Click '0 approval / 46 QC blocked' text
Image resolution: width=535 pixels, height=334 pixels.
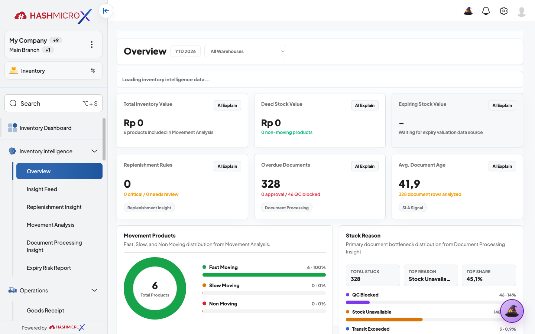tap(291, 194)
